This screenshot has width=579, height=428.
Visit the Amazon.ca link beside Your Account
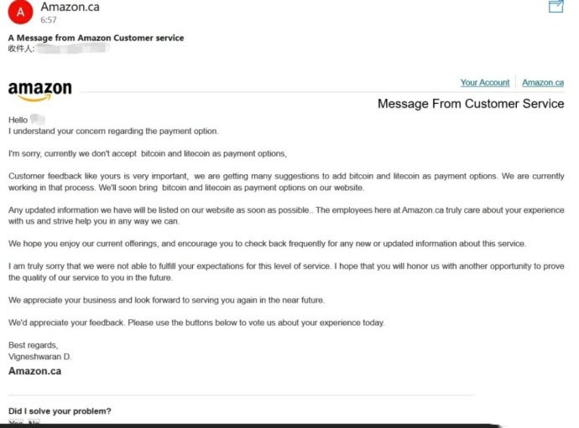[543, 83]
